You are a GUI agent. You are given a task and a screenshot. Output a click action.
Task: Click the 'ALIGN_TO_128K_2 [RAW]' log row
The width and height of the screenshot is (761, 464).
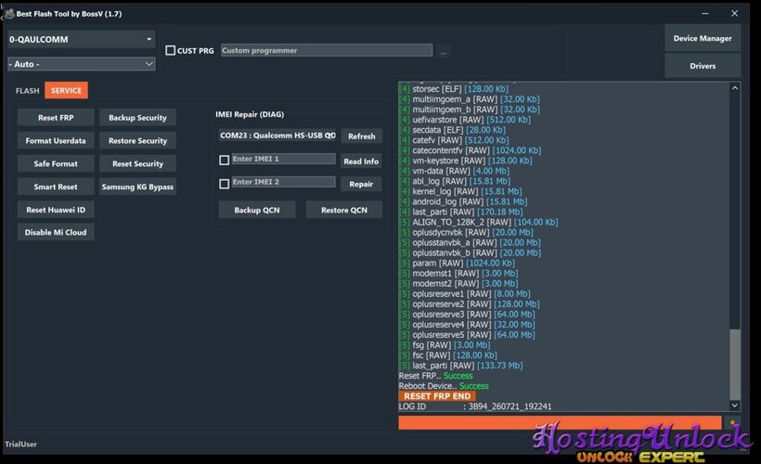click(x=478, y=223)
